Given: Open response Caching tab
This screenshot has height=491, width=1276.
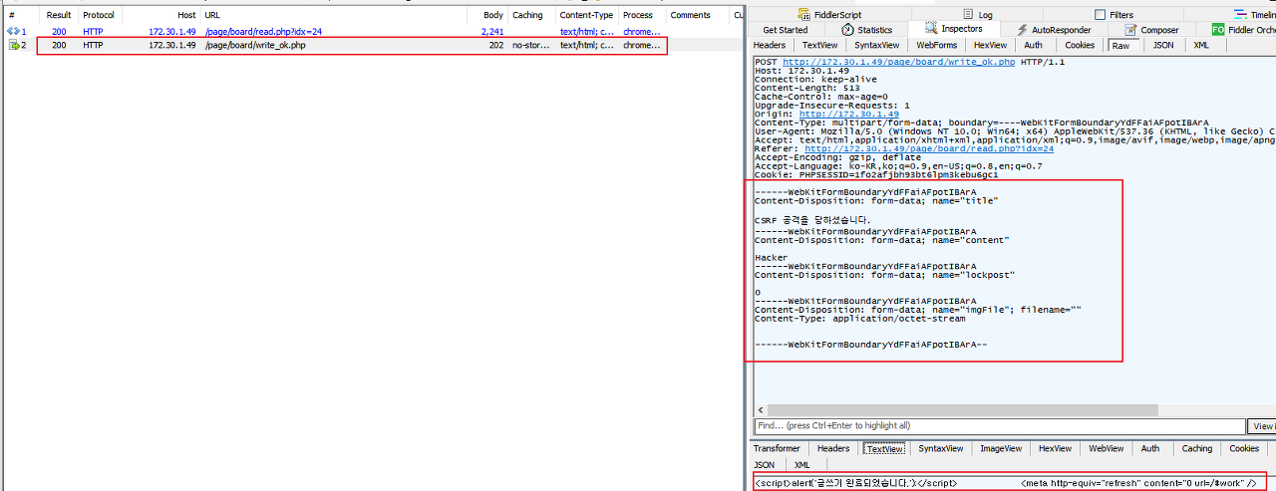Looking at the screenshot, I should [1197, 449].
